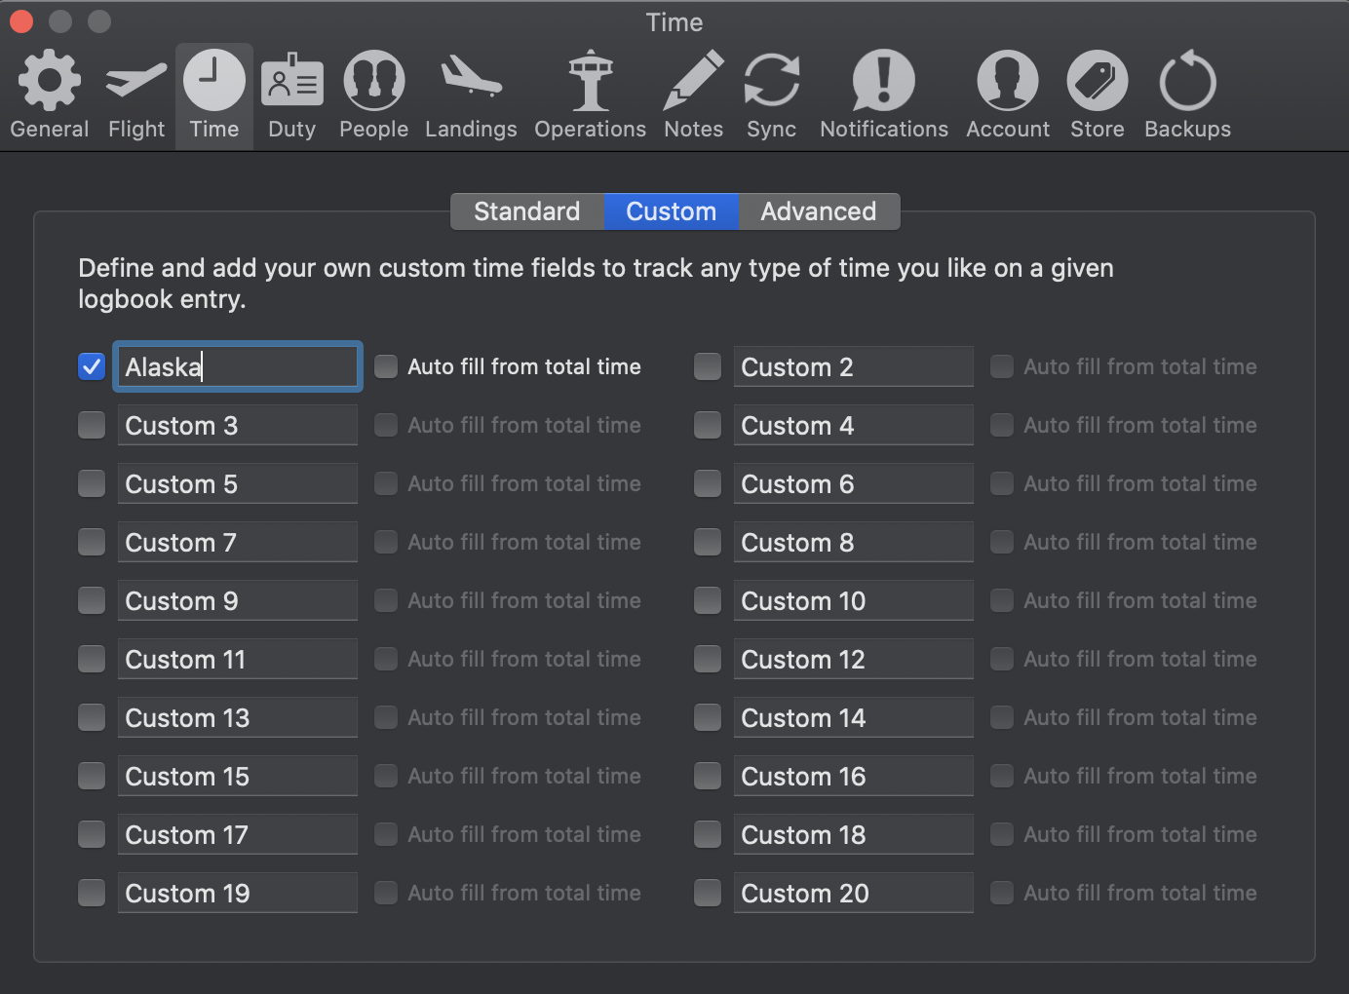Enable the Custom 19 checkbox
Viewport: 1349px width, 994px height.
(92, 893)
